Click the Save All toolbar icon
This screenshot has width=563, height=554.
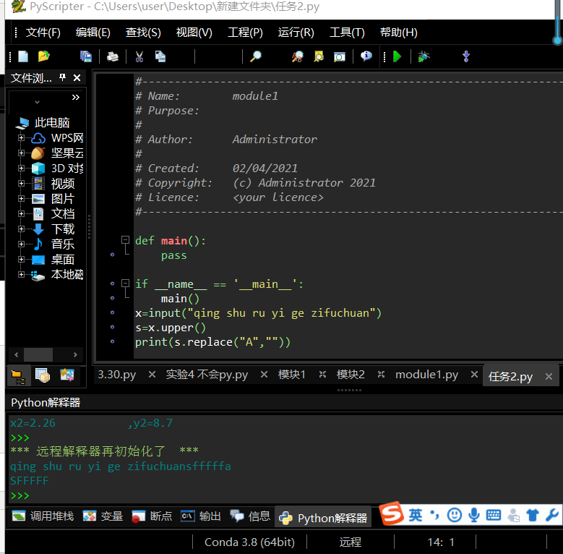[x=86, y=56]
